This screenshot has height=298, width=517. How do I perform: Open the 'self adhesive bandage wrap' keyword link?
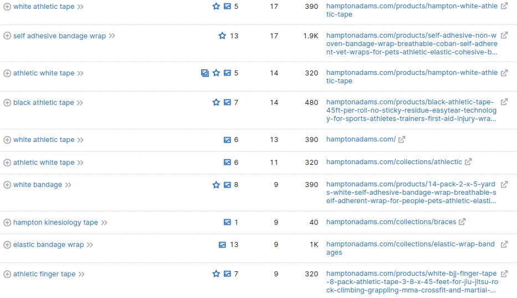point(60,36)
